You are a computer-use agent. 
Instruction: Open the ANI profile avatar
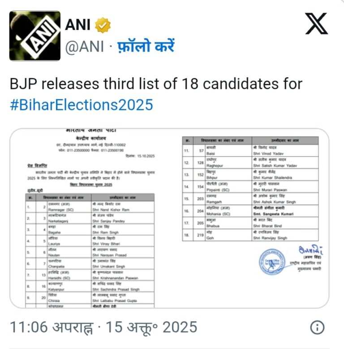pyautogui.click(x=34, y=36)
